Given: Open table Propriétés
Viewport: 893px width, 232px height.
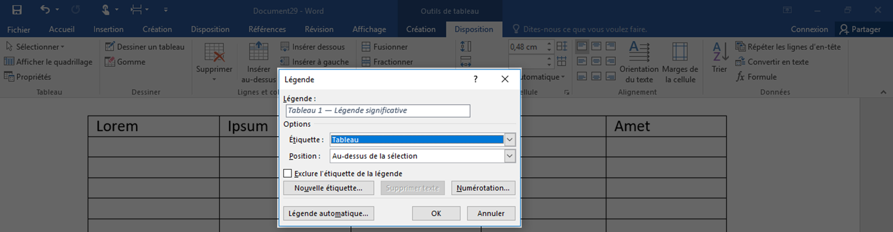Looking at the screenshot, I should [27, 77].
